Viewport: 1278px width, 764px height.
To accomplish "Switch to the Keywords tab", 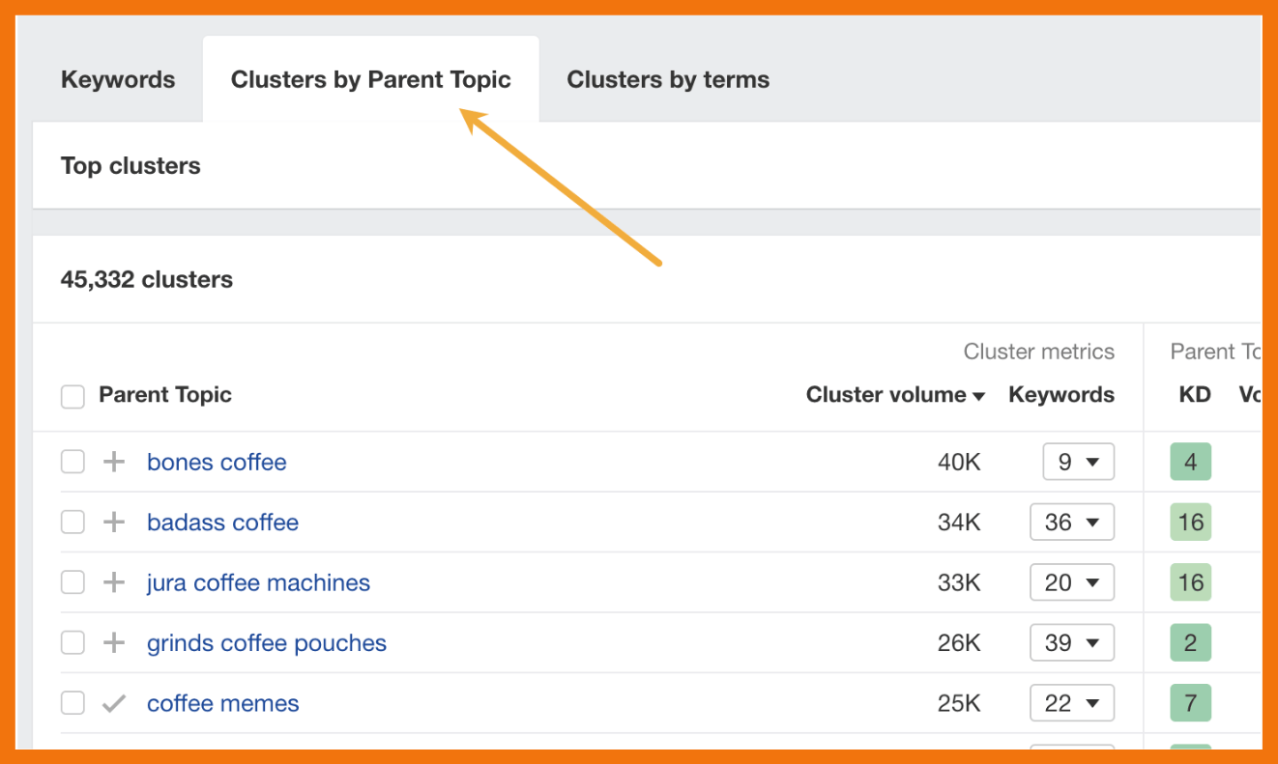I will 118,79.
